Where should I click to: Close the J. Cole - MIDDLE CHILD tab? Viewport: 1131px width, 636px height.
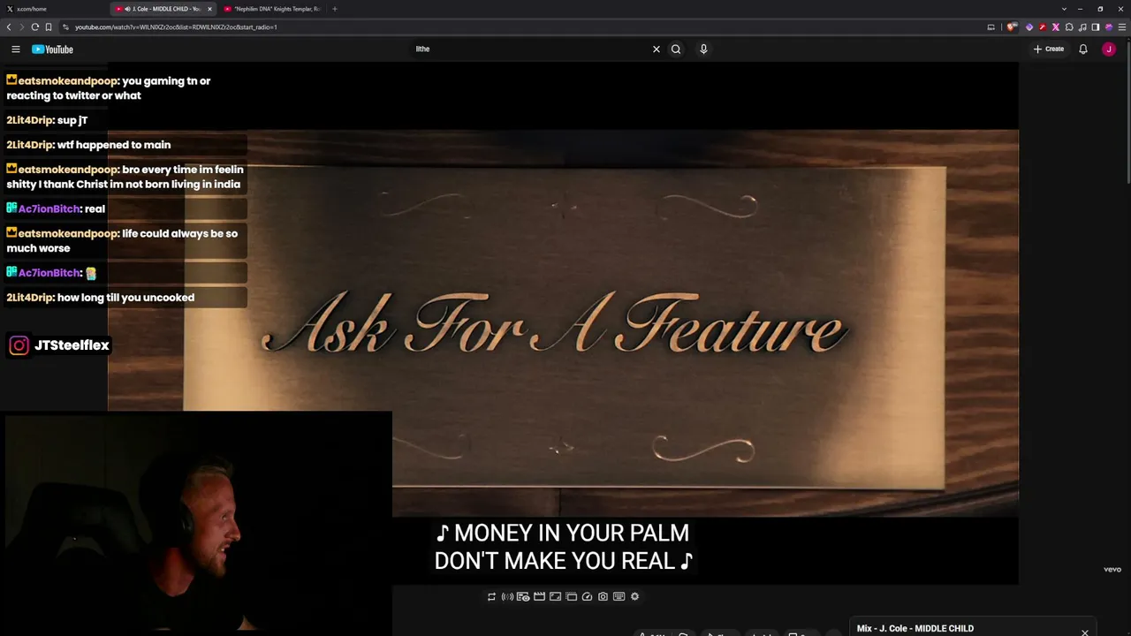[x=209, y=9]
